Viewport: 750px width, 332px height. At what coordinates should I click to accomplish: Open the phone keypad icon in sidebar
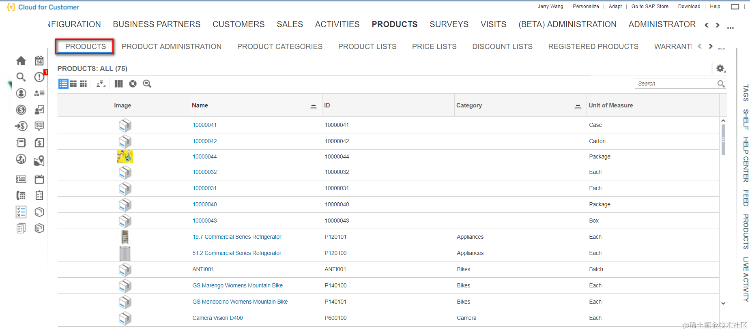pyautogui.click(x=21, y=195)
